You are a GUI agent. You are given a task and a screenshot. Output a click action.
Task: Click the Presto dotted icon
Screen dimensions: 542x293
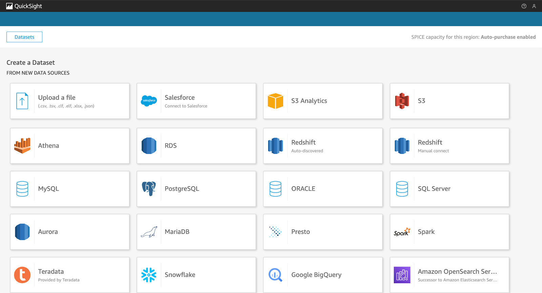pos(275,232)
